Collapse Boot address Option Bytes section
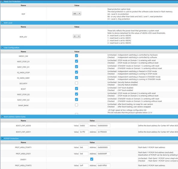This screenshot has width=178, height=169. 2,117
